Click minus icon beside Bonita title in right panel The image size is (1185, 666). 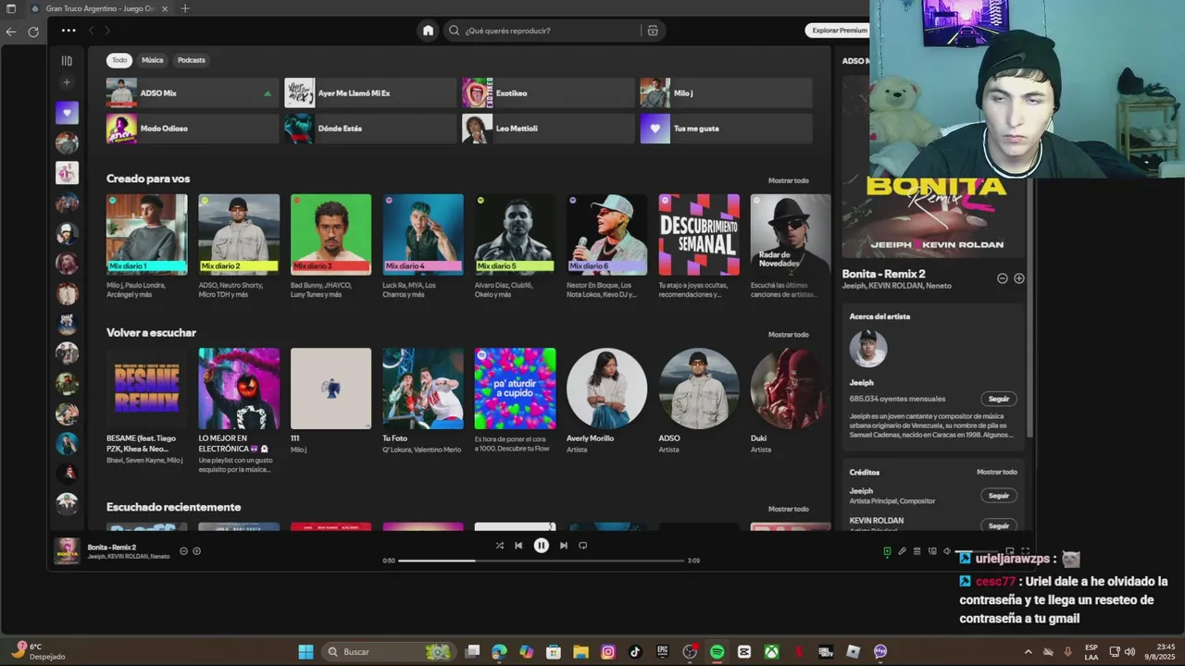point(1002,278)
